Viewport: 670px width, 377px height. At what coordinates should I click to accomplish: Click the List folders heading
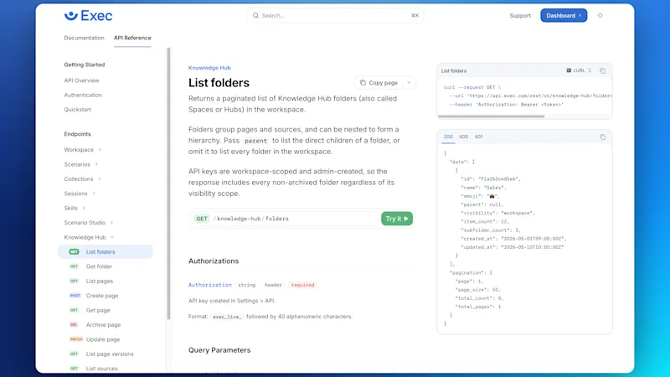tap(219, 82)
